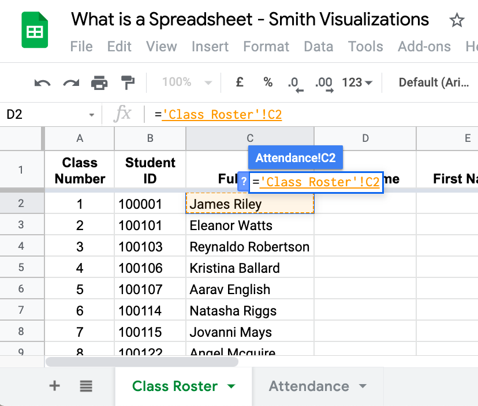
Task: Select row 2 header
Action: pyautogui.click(x=21, y=203)
